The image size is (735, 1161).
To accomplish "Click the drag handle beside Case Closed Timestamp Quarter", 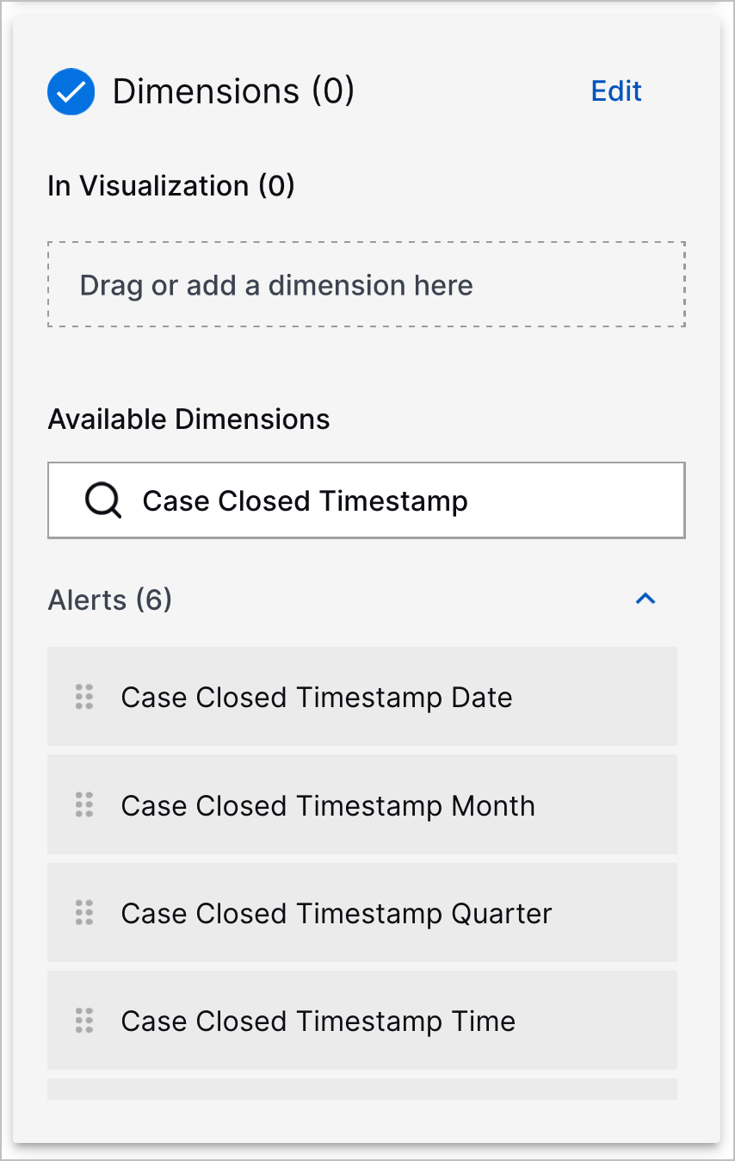I will click(x=83, y=913).
